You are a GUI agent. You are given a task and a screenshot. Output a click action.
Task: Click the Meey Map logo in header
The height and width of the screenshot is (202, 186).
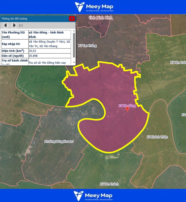click(x=94, y=7)
